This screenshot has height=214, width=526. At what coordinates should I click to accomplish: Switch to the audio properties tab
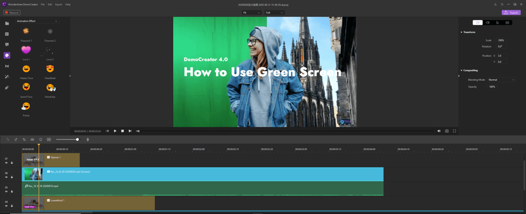487,23
